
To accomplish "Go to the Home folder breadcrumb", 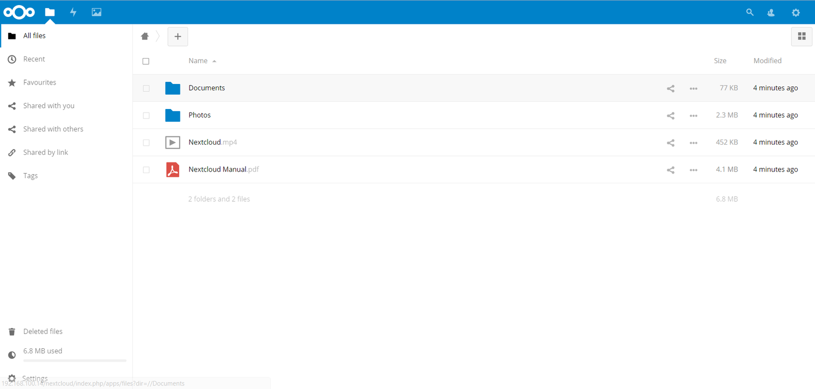I will click(x=145, y=36).
